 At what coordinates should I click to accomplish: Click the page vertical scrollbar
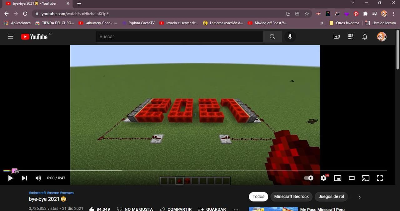click(x=397, y=50)
